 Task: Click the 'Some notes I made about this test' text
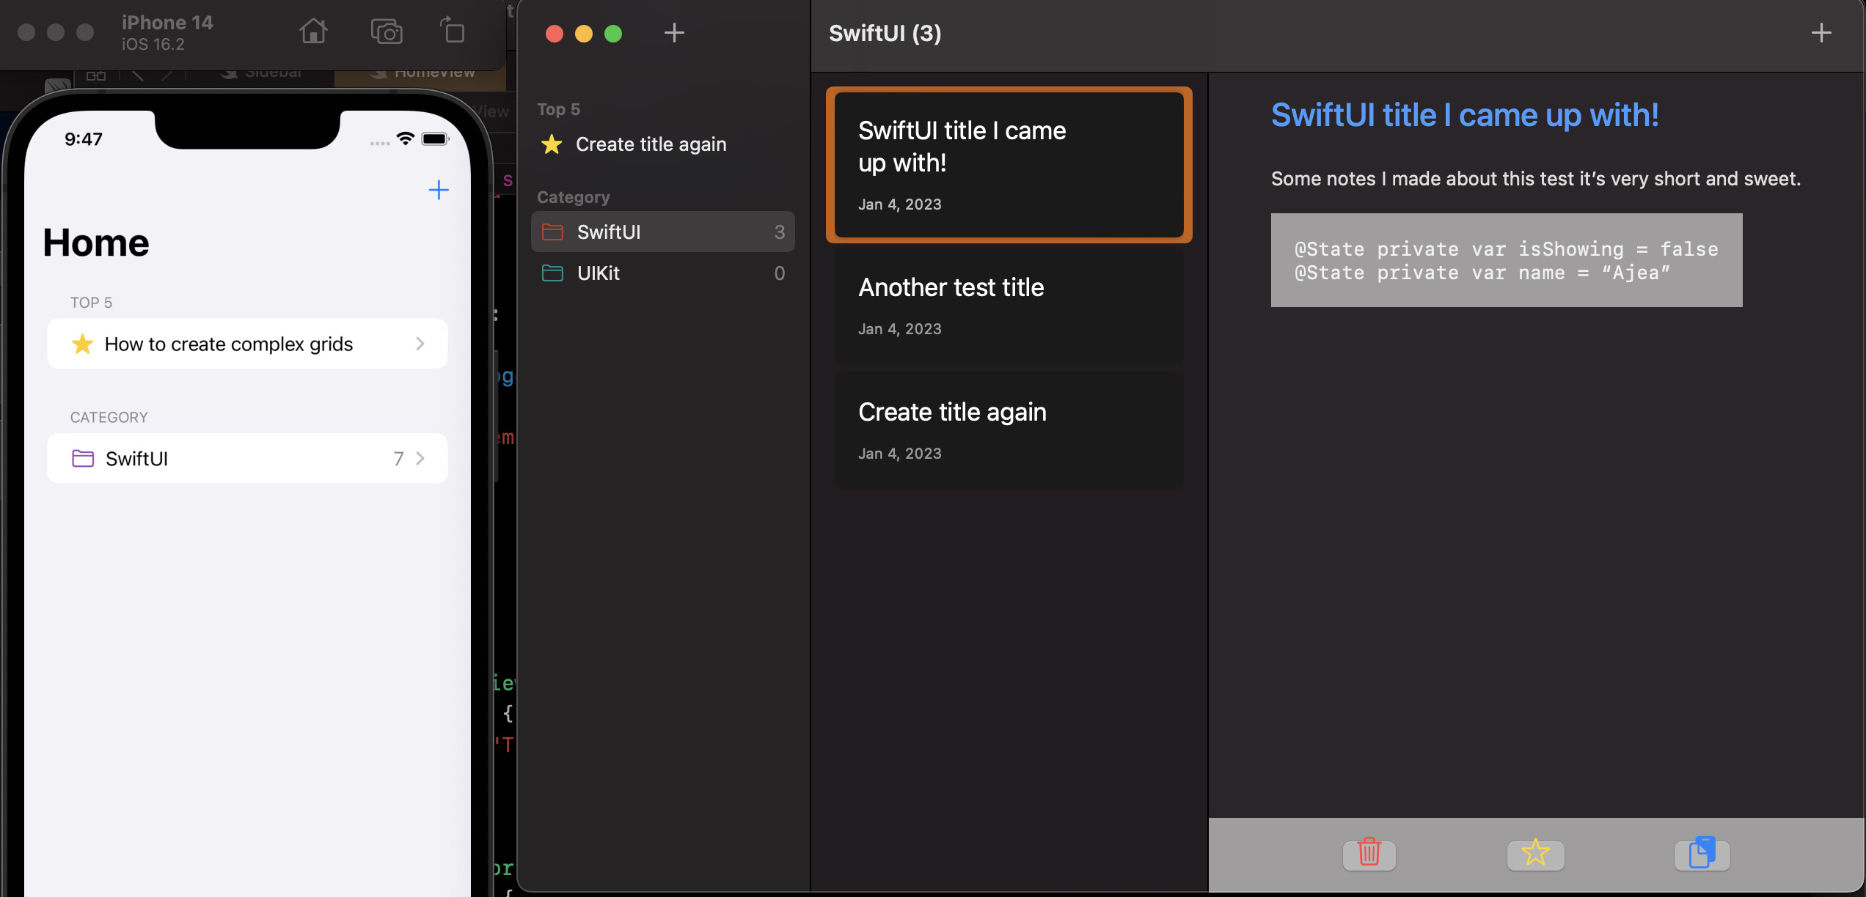coord(1536,179)
